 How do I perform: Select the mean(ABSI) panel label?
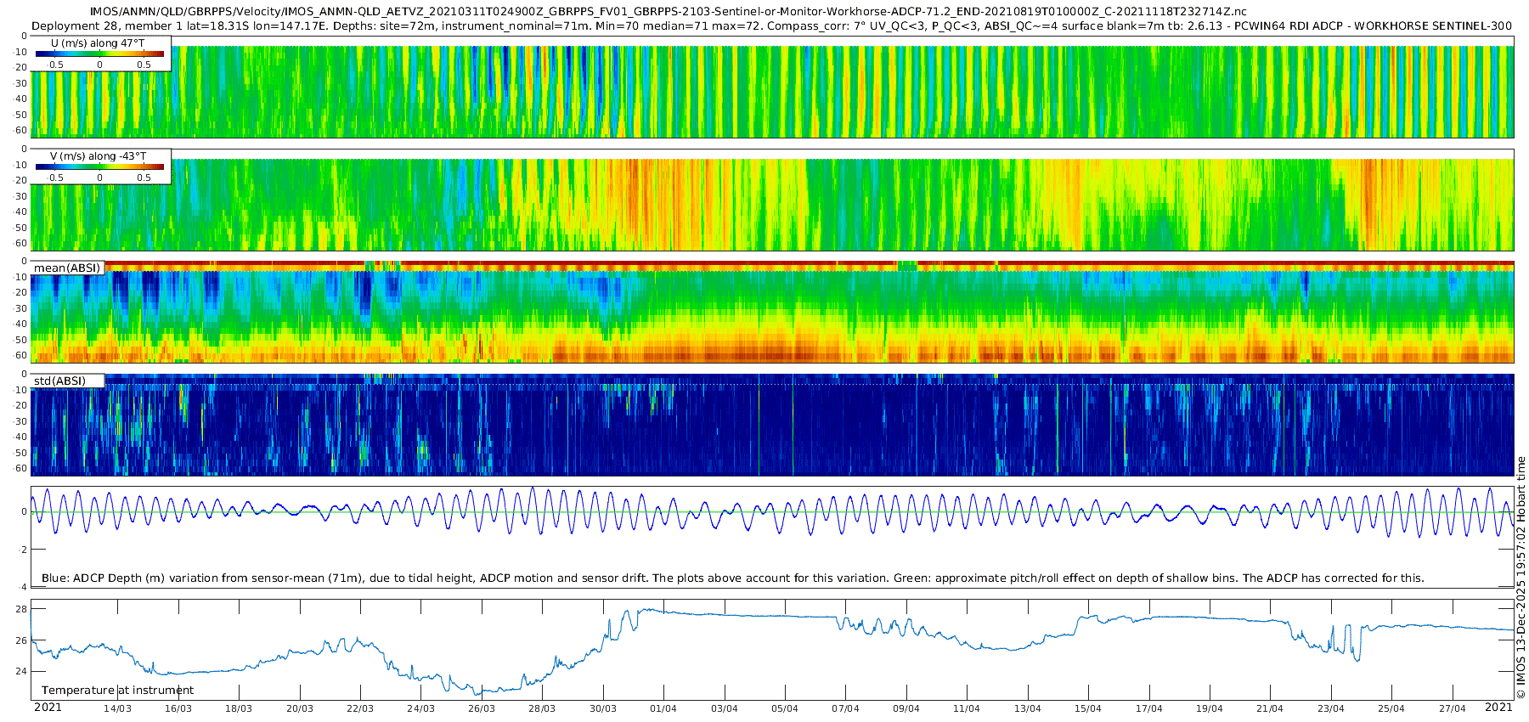click(x=67, y=268)
